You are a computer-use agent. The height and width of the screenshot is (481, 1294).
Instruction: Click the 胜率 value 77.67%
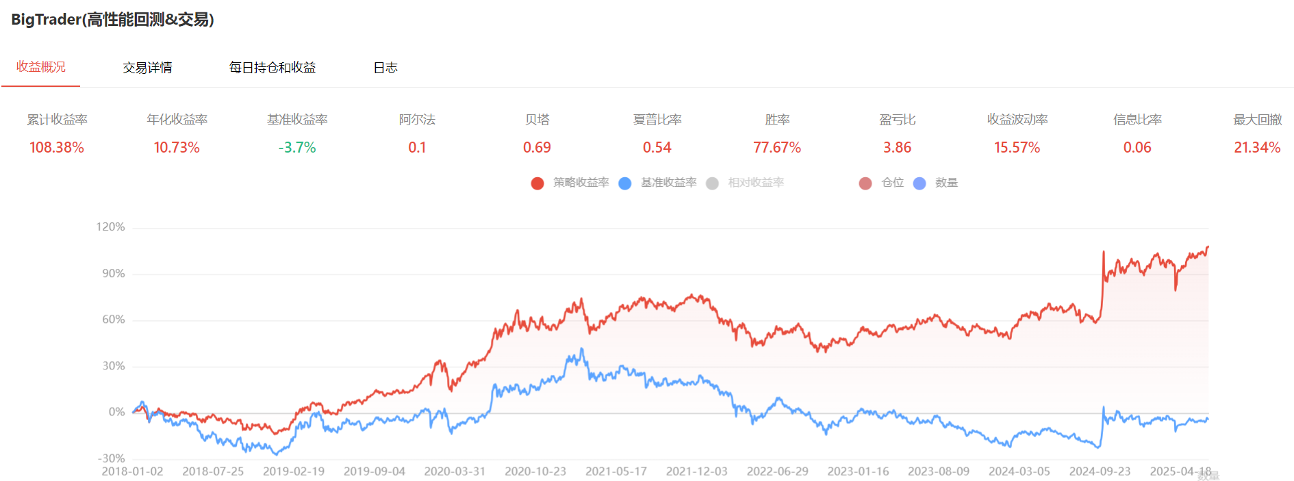pos(777,148)
